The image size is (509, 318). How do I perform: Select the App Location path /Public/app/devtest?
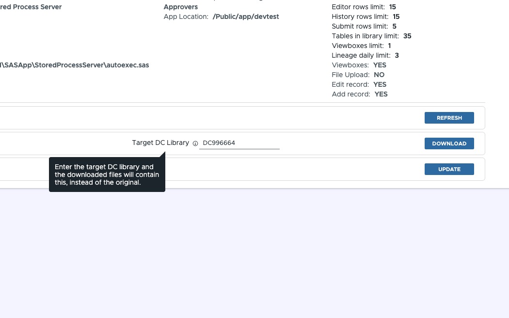coord(246,16)
